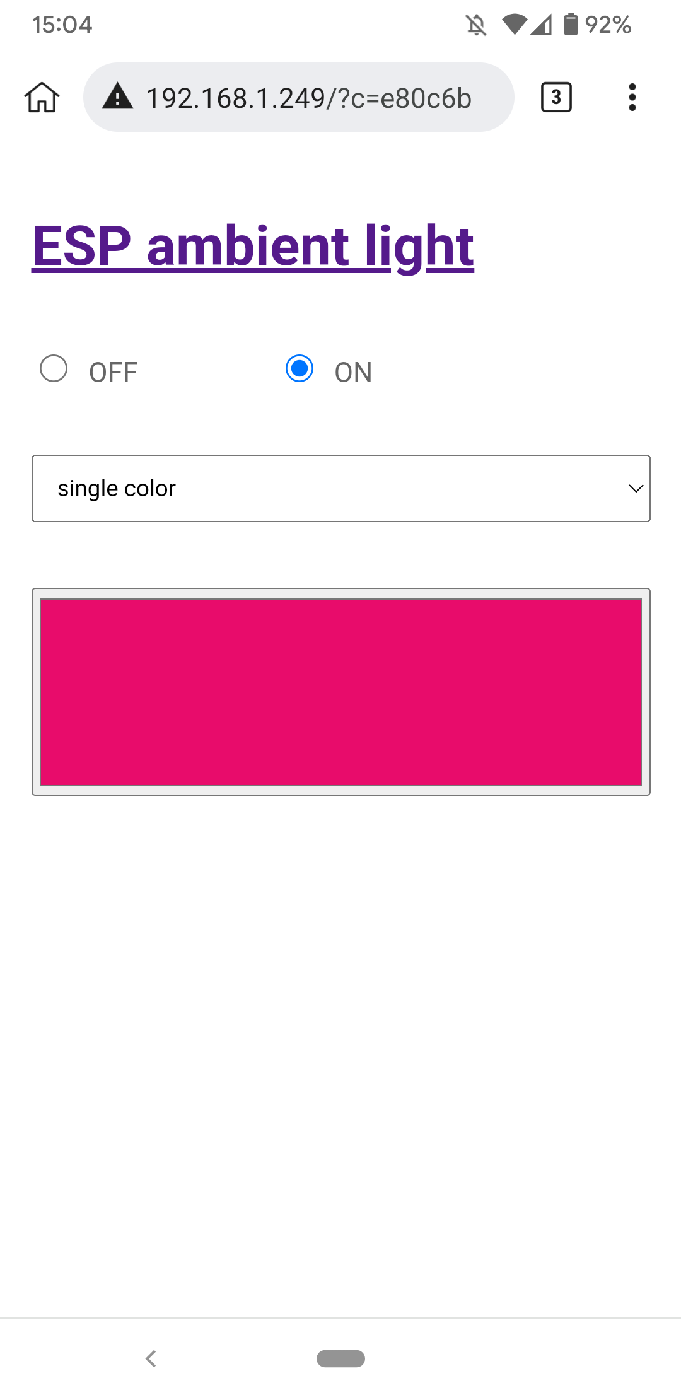This screenshot has height=1400, width=681.
Task: Open the ESP ambient light heading link
Action: pos(253,246)
